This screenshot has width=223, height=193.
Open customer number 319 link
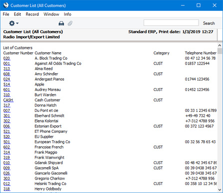pyautogui.click(x=6, y=158)
